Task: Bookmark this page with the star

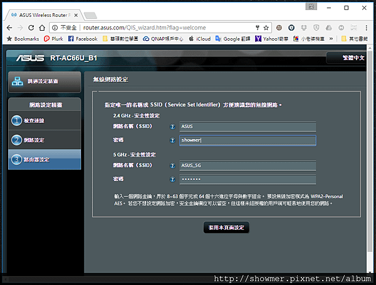Action: pos(266,28)
